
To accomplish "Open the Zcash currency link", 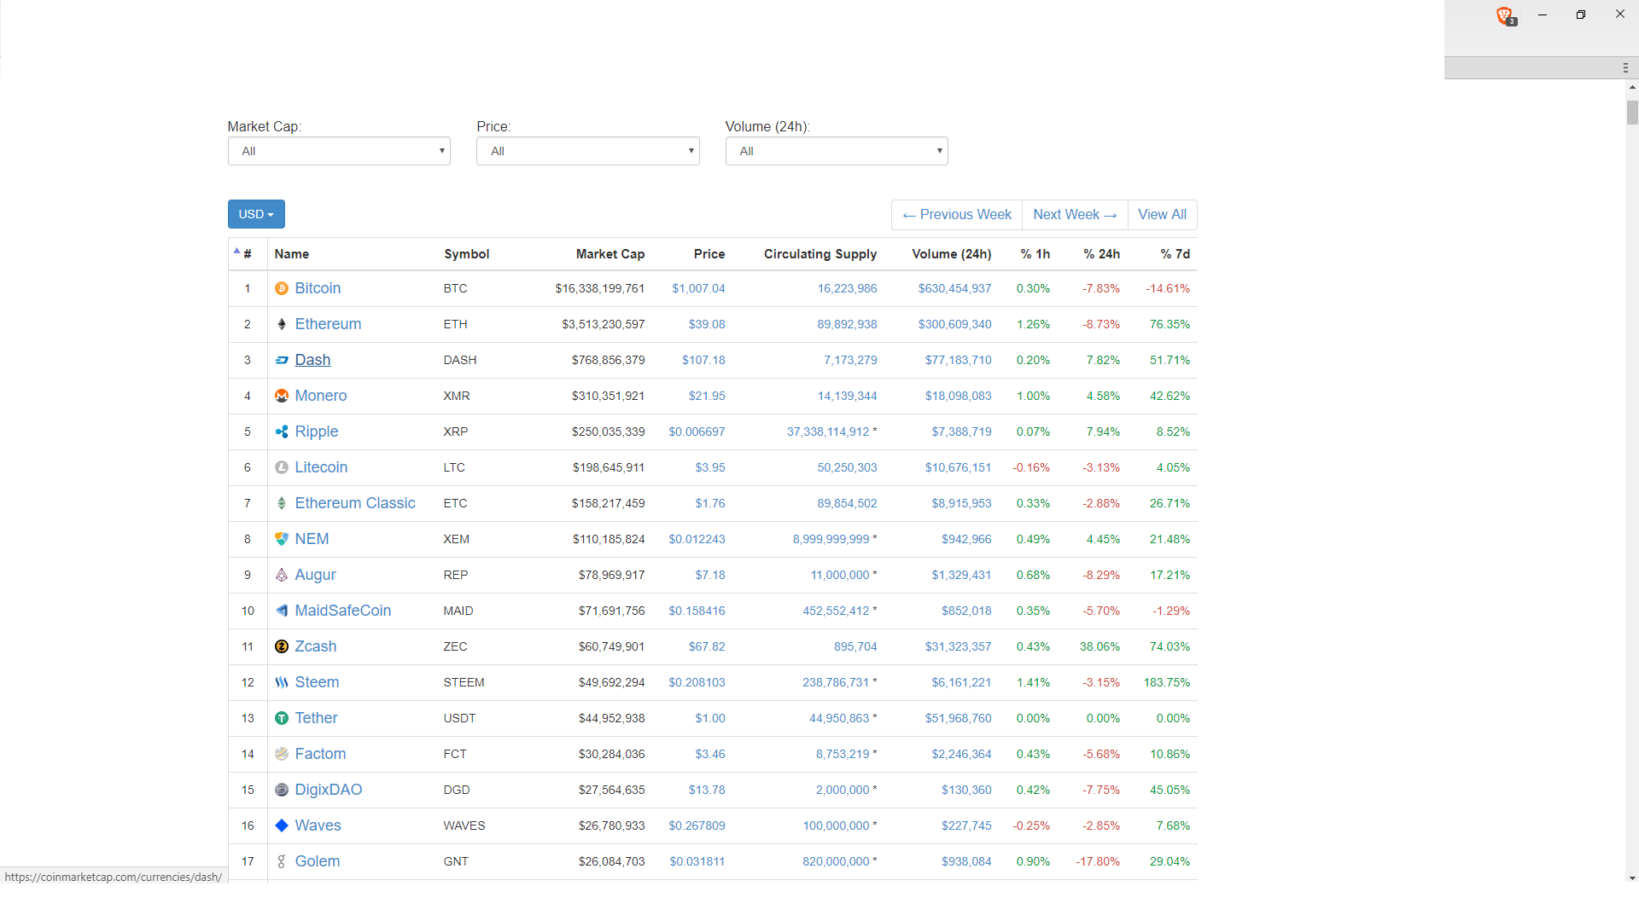I will (x=316, y=646).
